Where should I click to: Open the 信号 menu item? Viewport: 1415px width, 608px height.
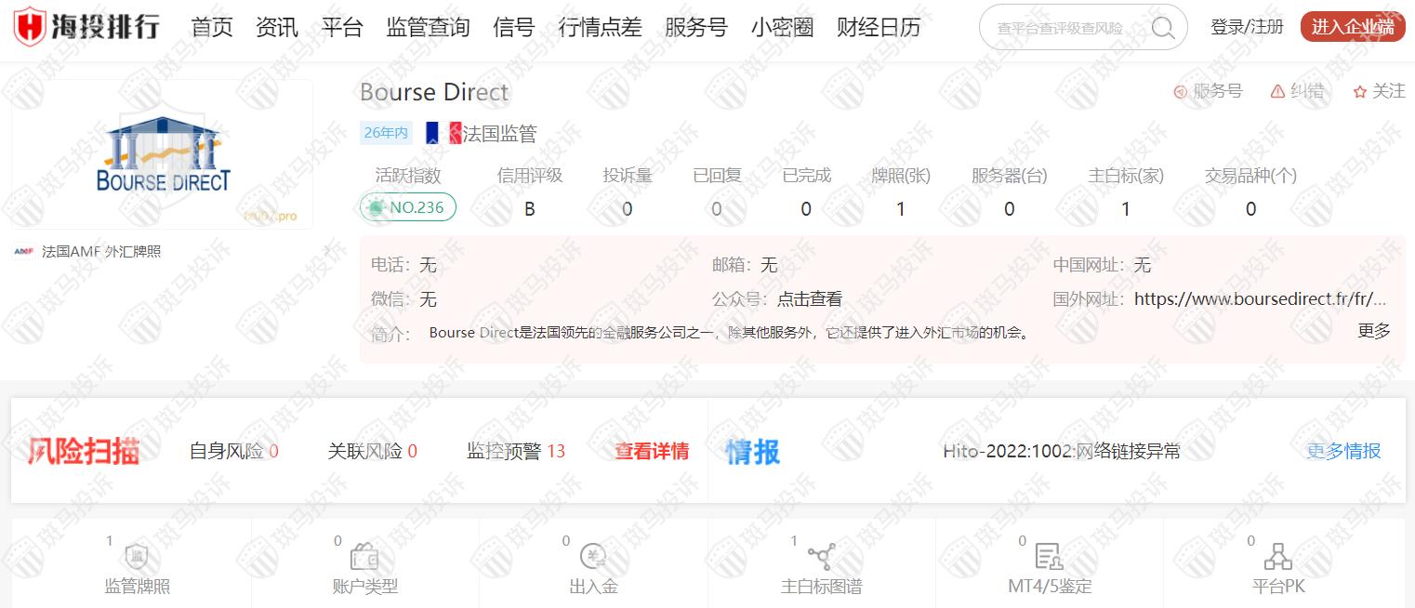point(514,27)
